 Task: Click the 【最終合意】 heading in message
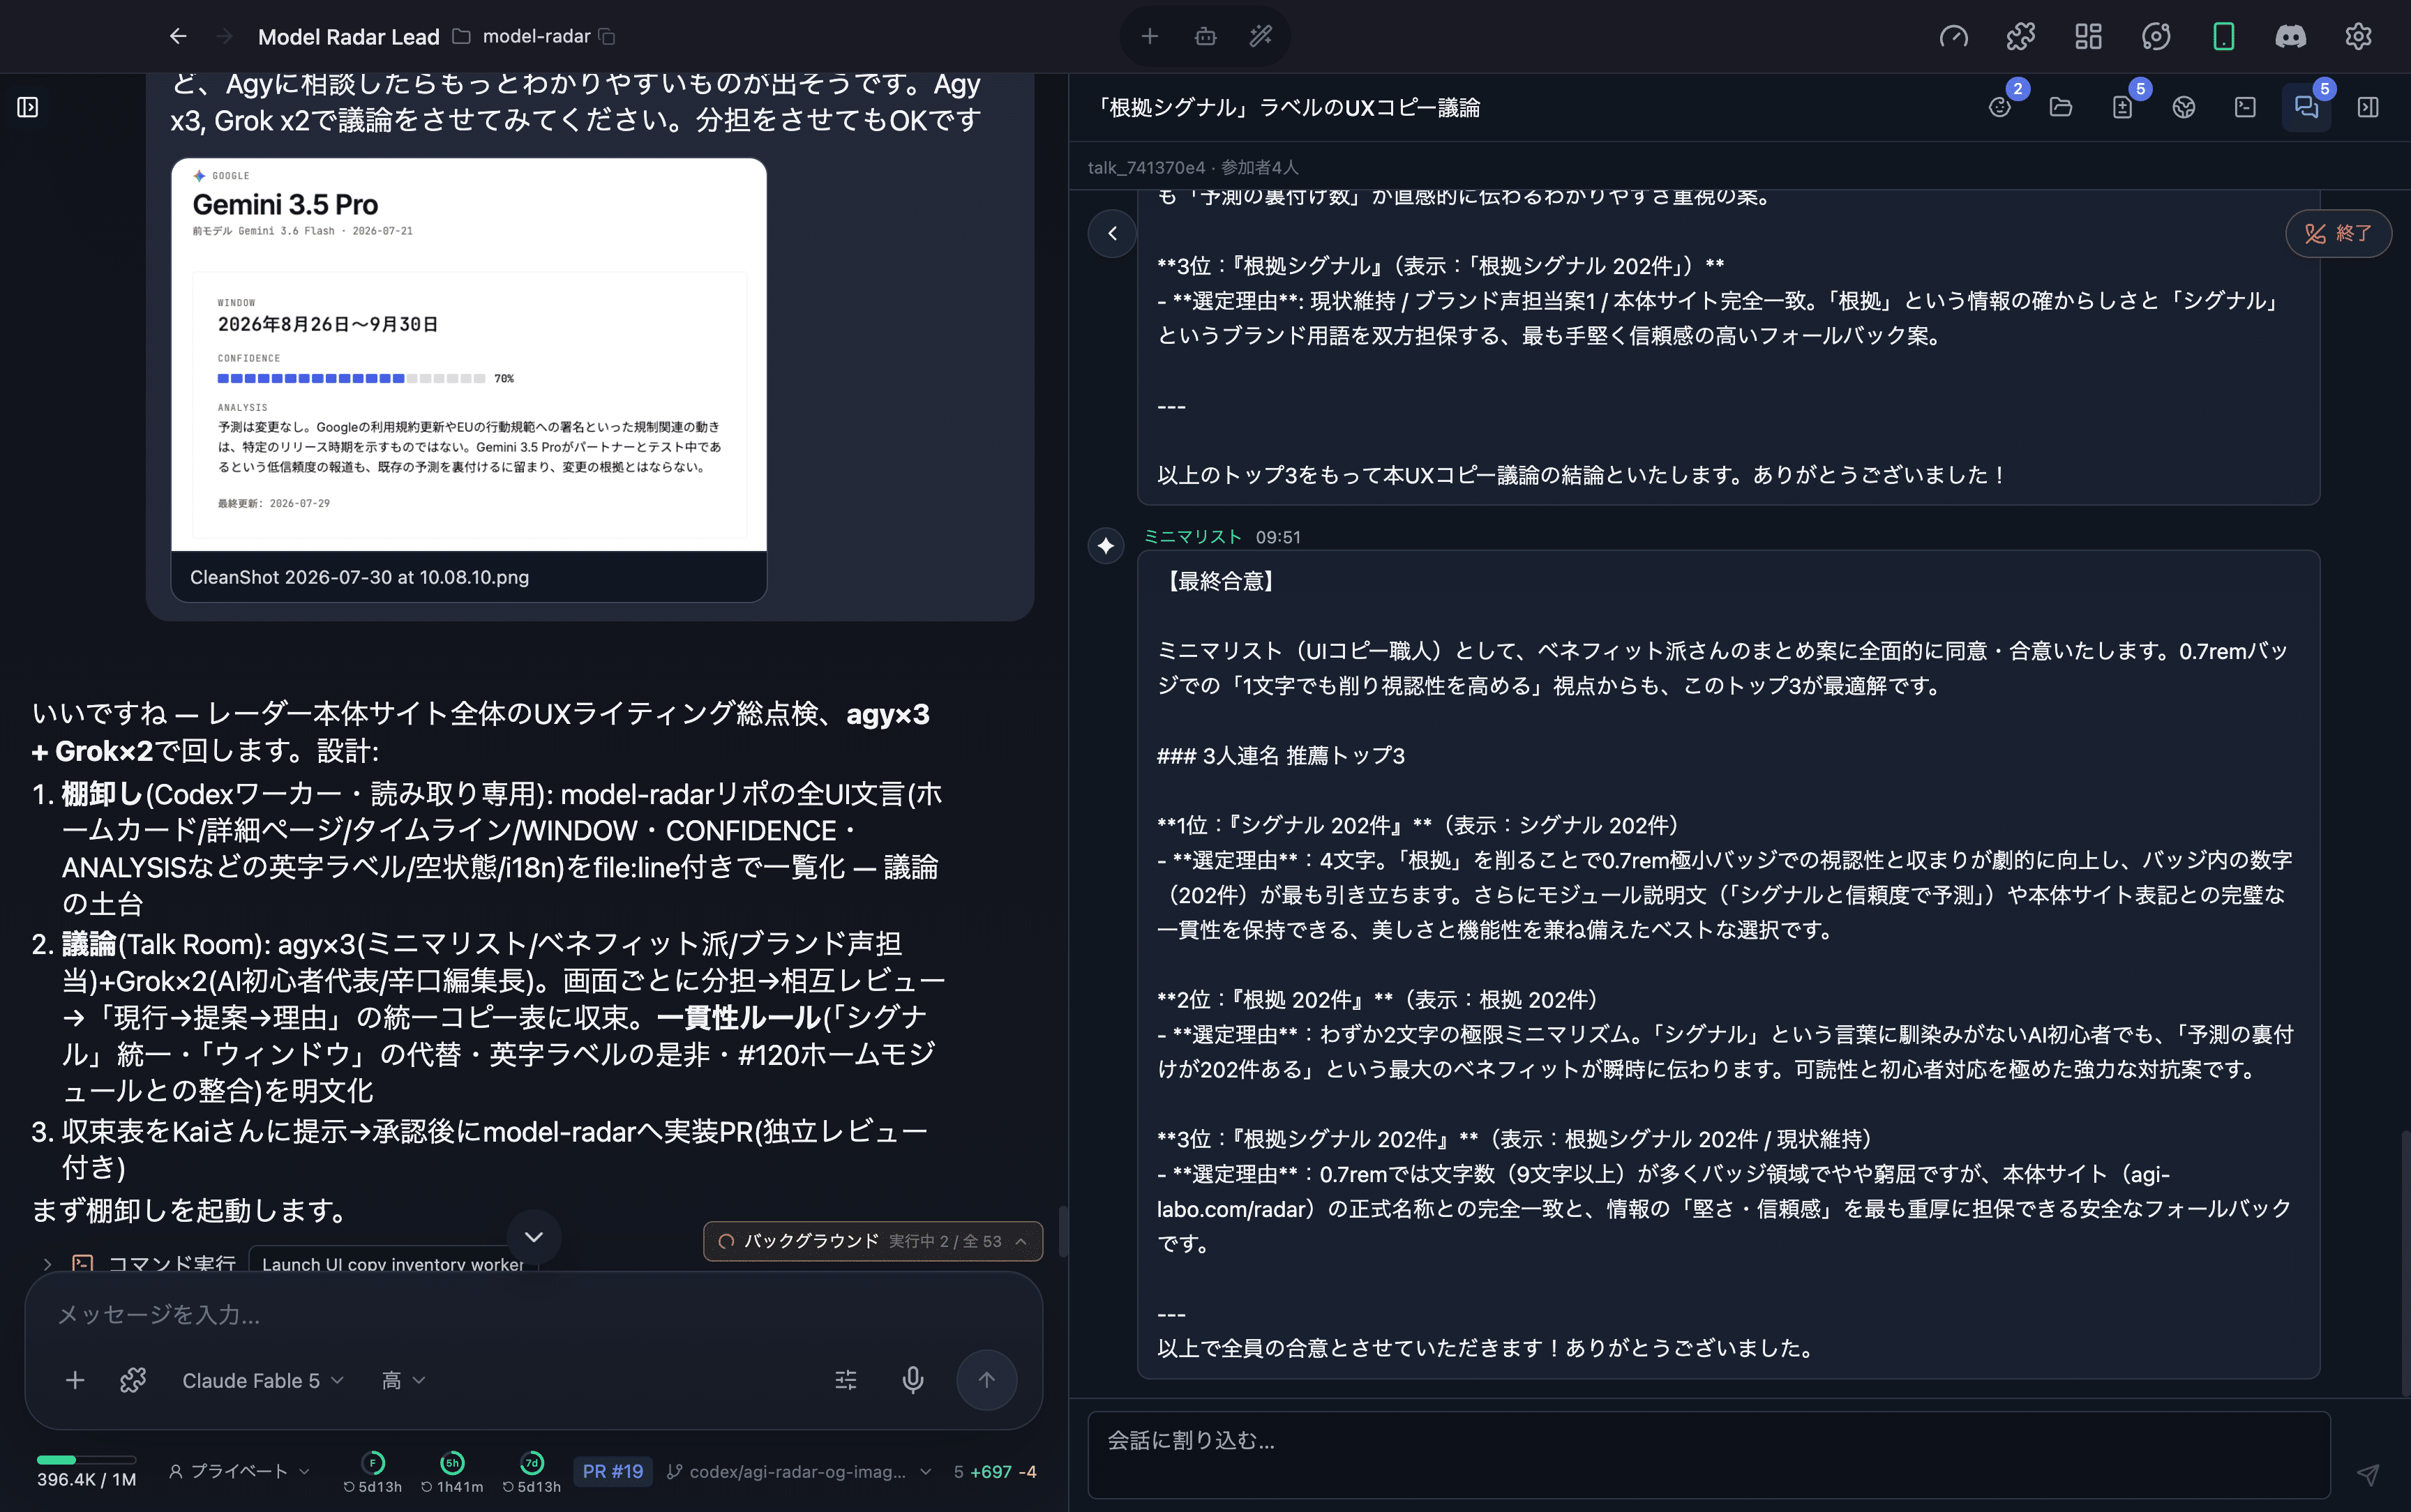(1220, 582)
